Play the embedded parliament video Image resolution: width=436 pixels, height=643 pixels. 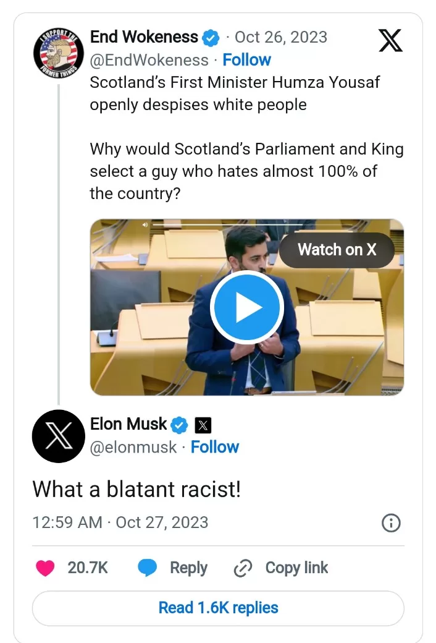(x=246, y=307)
